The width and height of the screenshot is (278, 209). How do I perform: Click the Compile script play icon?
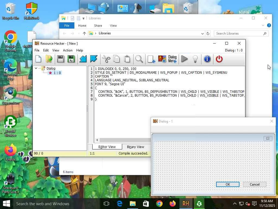pyautogui.click(x=184, y=59)
